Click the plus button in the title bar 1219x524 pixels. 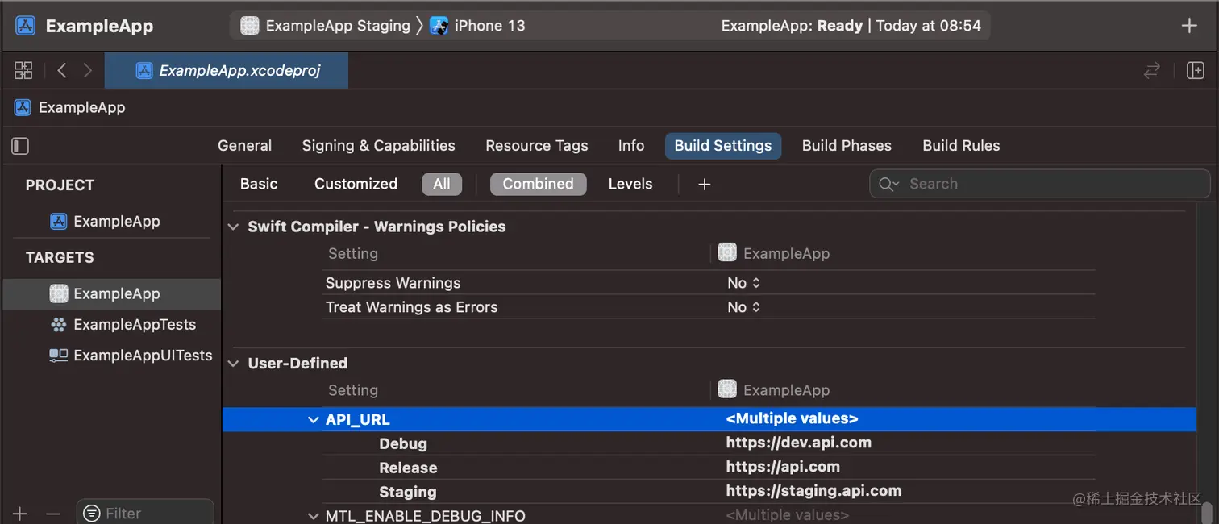pyautogui.click(x=1189, y=26)
